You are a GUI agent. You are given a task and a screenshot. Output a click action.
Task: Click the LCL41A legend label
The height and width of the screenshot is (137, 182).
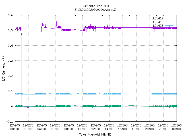pyautogui.click(x=158, y=18)
